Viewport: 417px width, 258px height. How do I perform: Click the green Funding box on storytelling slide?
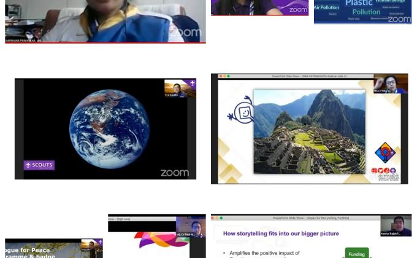coord(357,253)
